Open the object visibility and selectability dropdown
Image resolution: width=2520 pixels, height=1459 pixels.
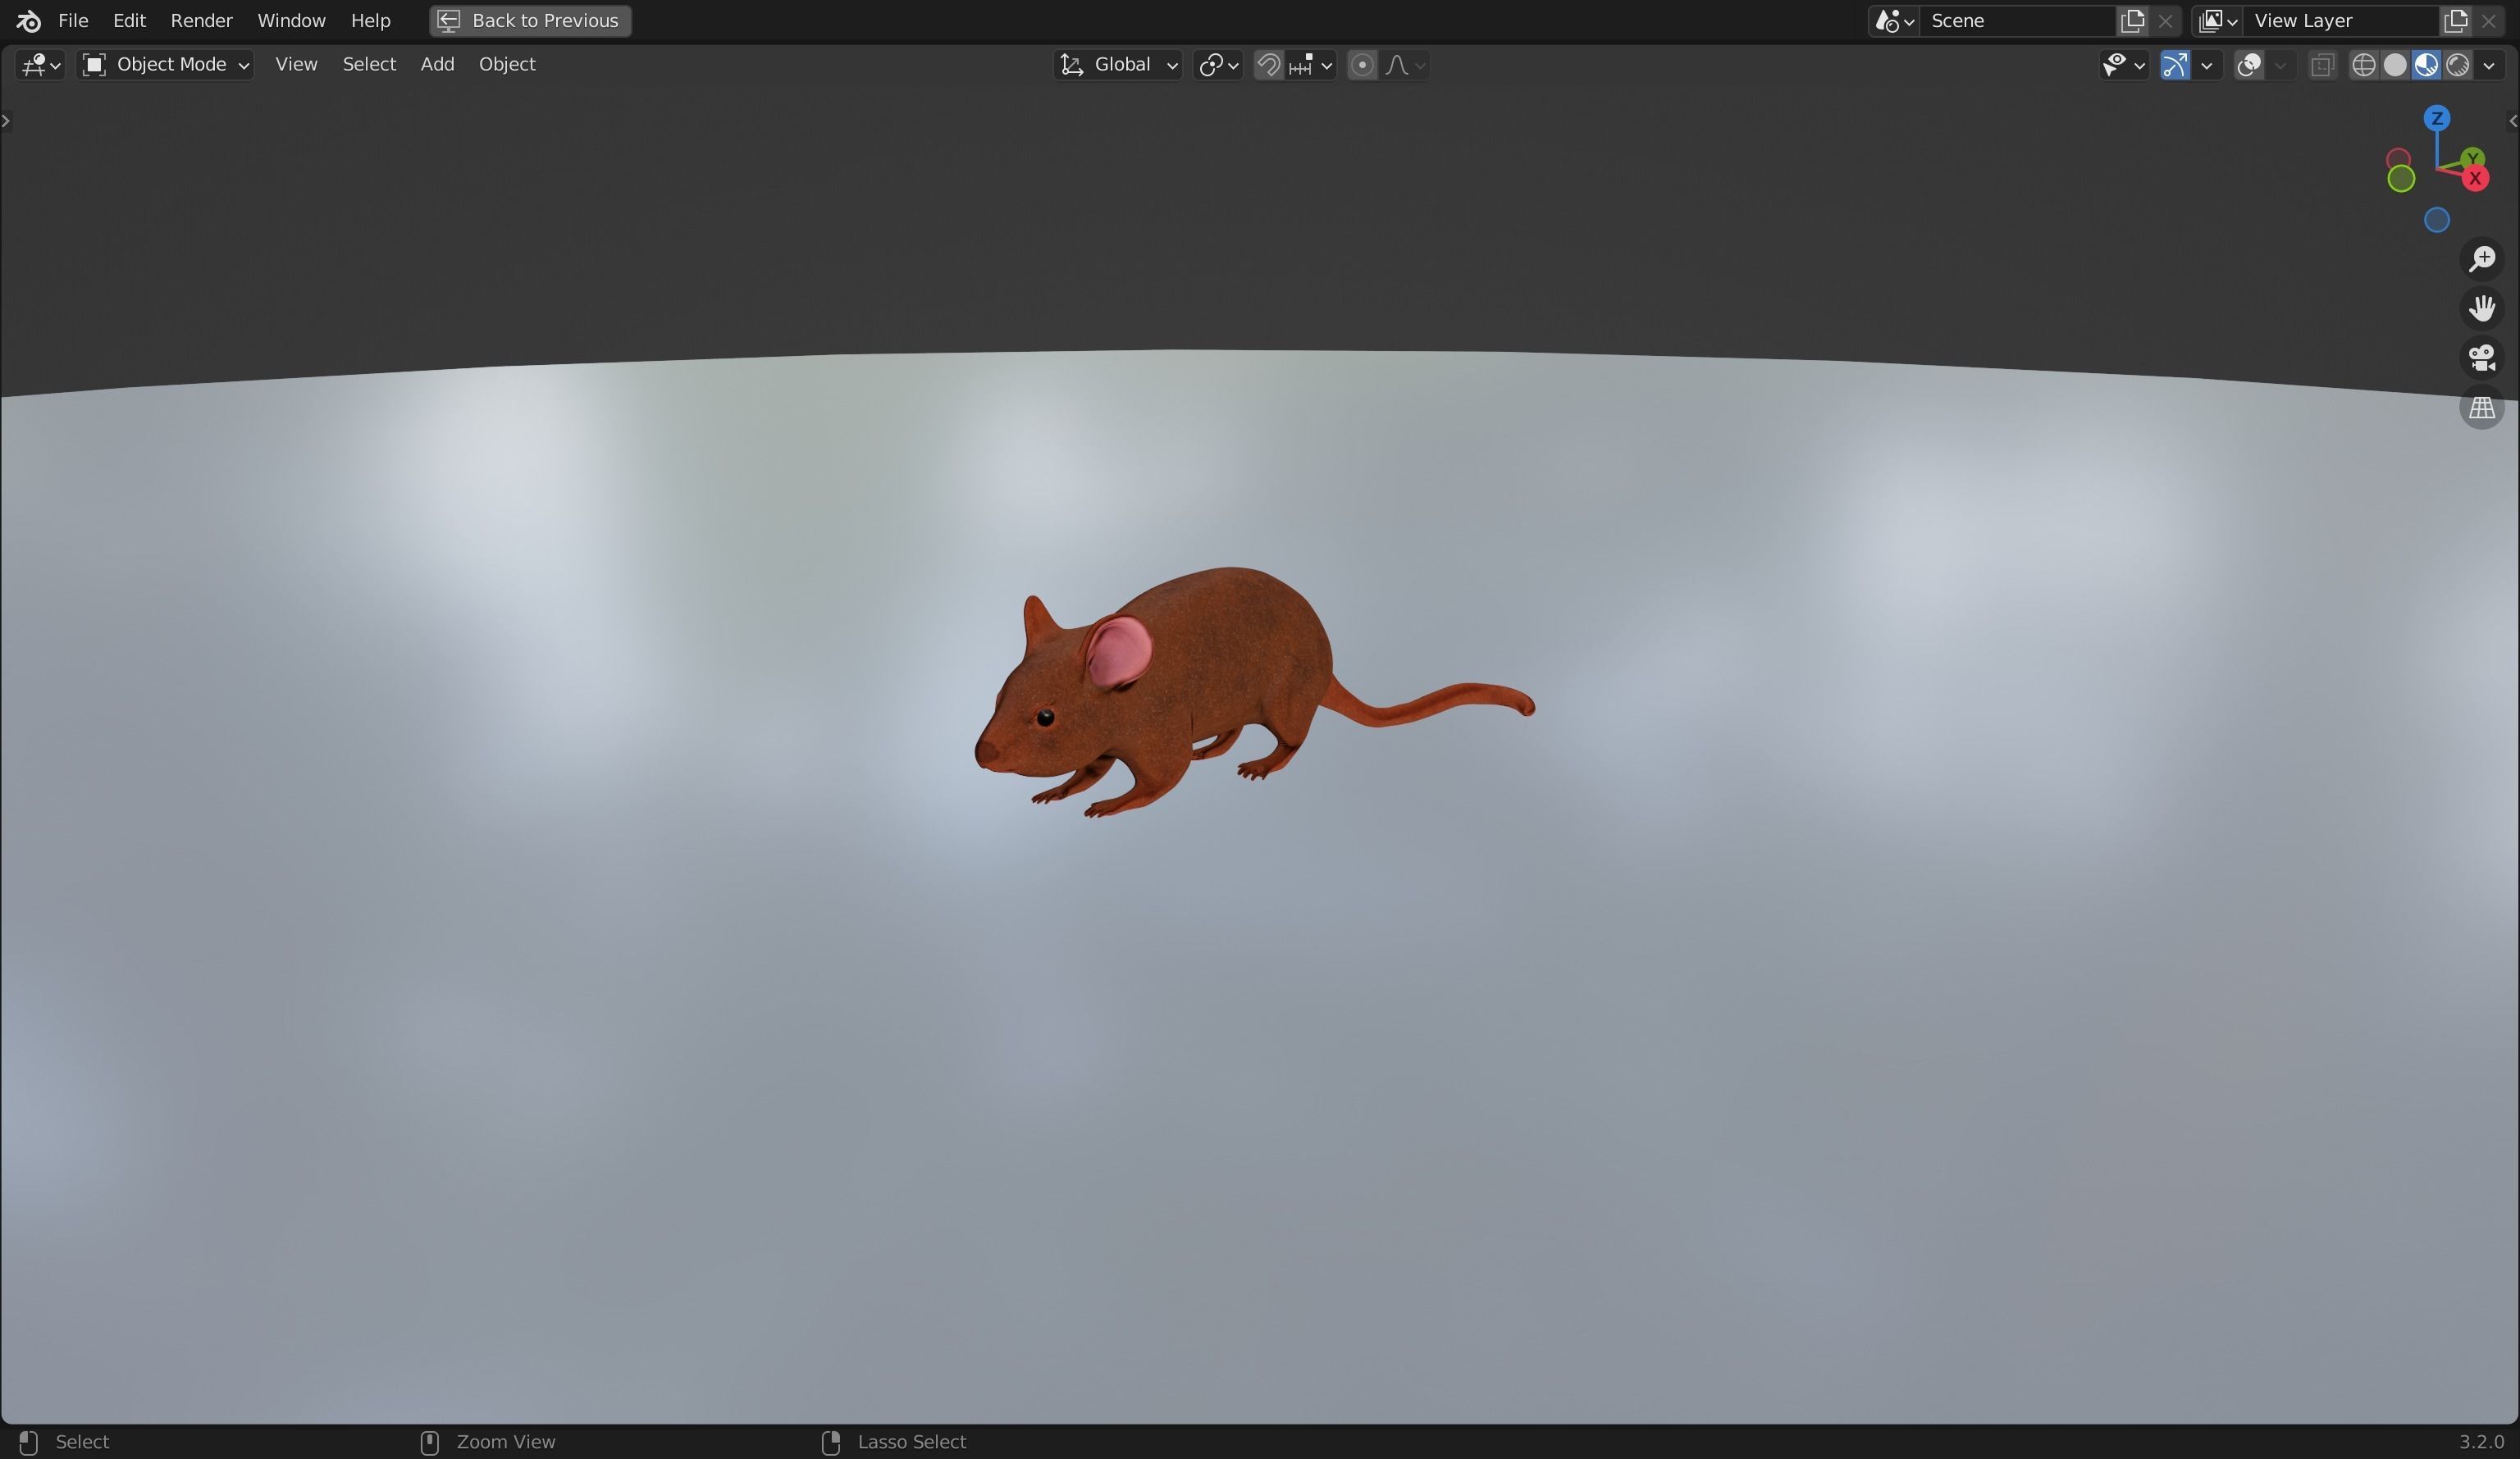[2124, 65]
